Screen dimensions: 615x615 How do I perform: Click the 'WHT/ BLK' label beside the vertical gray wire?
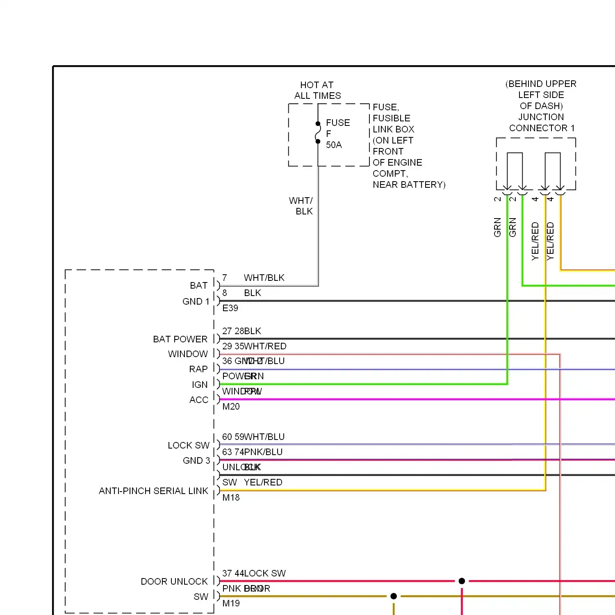pos(301,206)
